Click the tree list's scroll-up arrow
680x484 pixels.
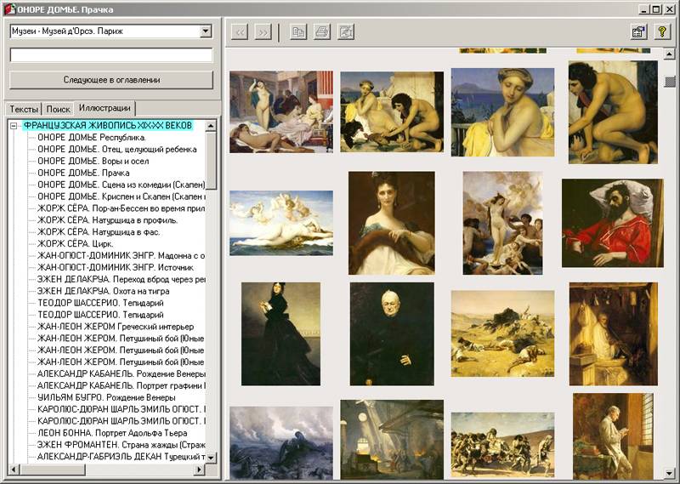[211, 126]
